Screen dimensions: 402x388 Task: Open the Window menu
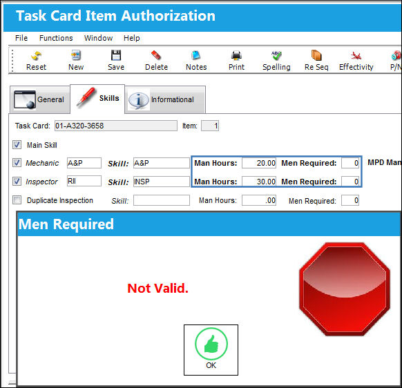[x=98, y=38]
